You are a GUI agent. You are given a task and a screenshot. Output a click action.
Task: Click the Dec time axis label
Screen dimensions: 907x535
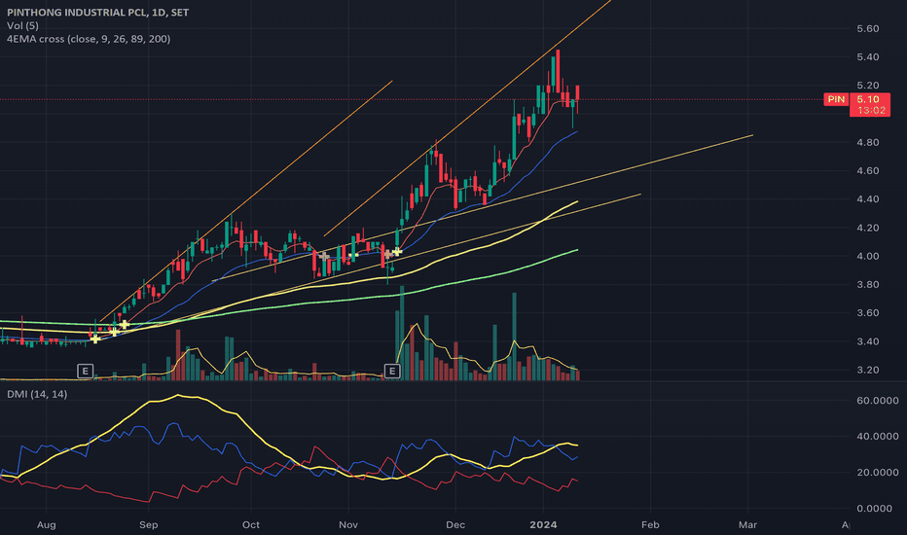point(455,524)
